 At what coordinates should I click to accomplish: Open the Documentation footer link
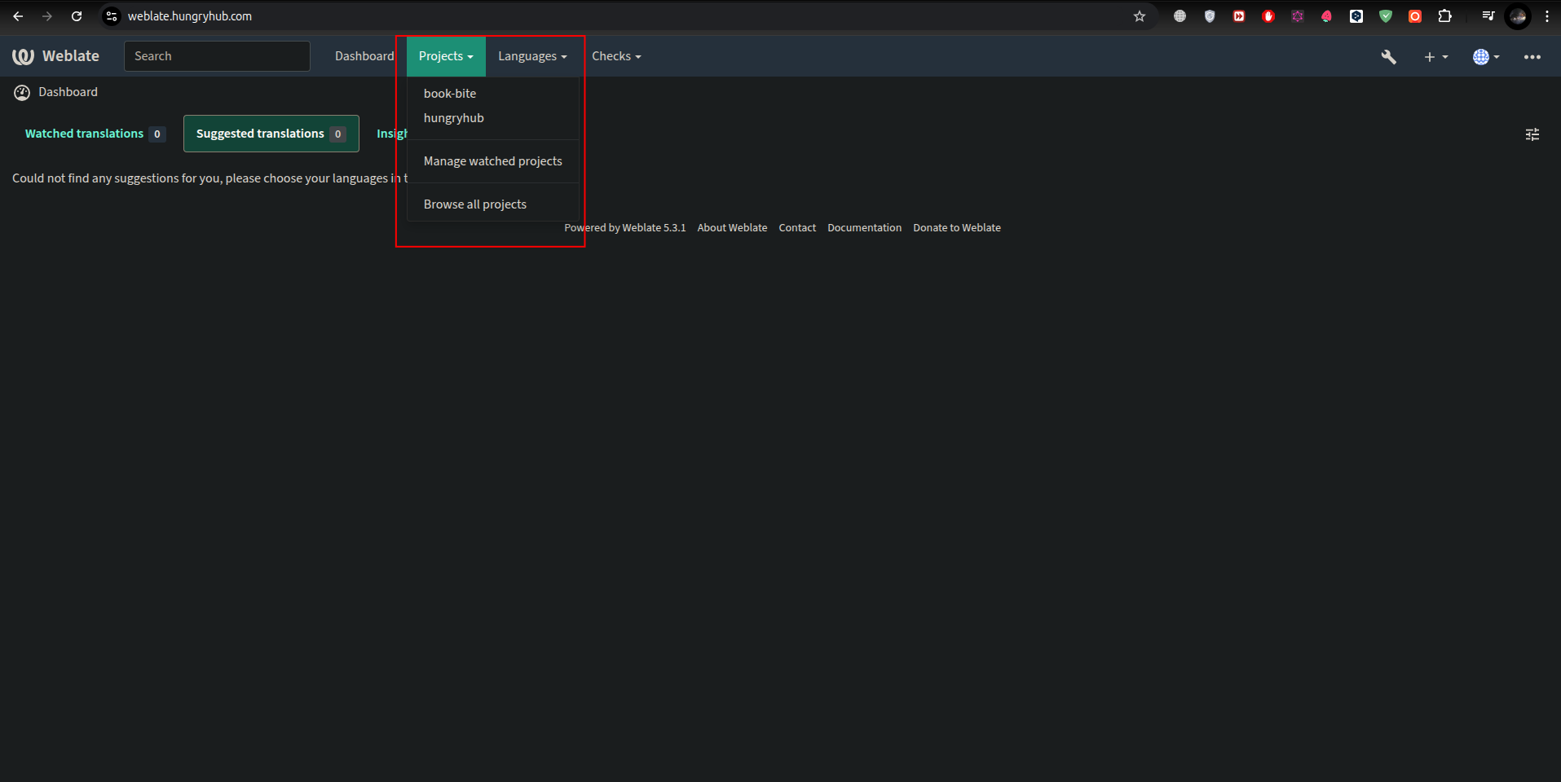(x=864, y=228)
